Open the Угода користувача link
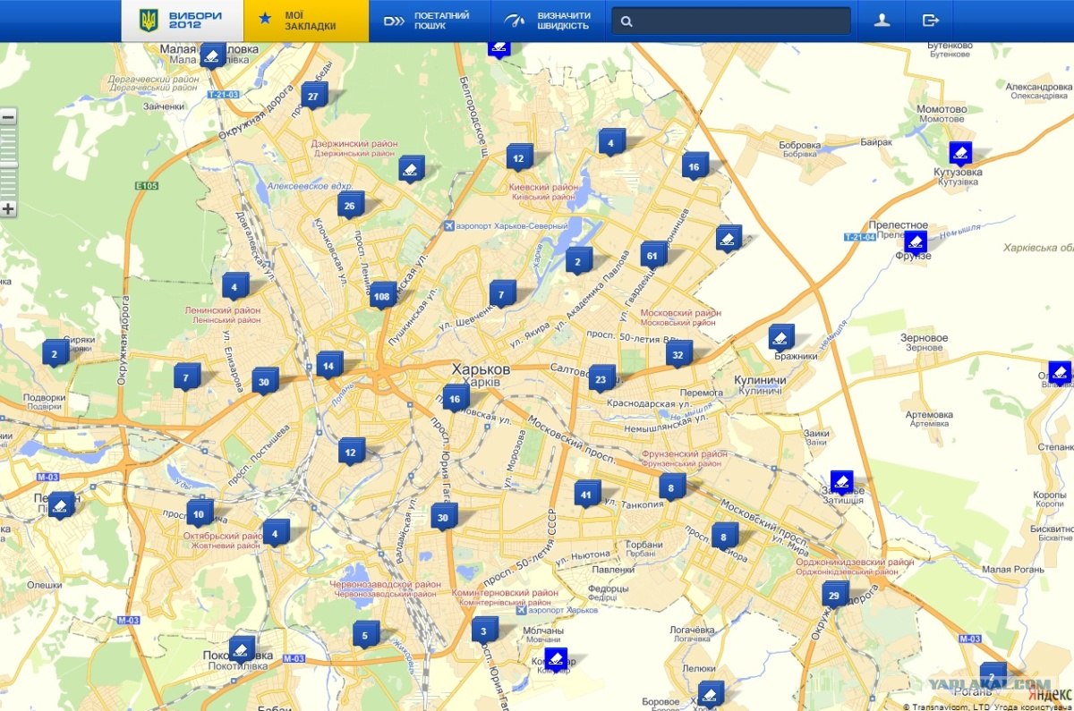 [x=1039, y=706]
